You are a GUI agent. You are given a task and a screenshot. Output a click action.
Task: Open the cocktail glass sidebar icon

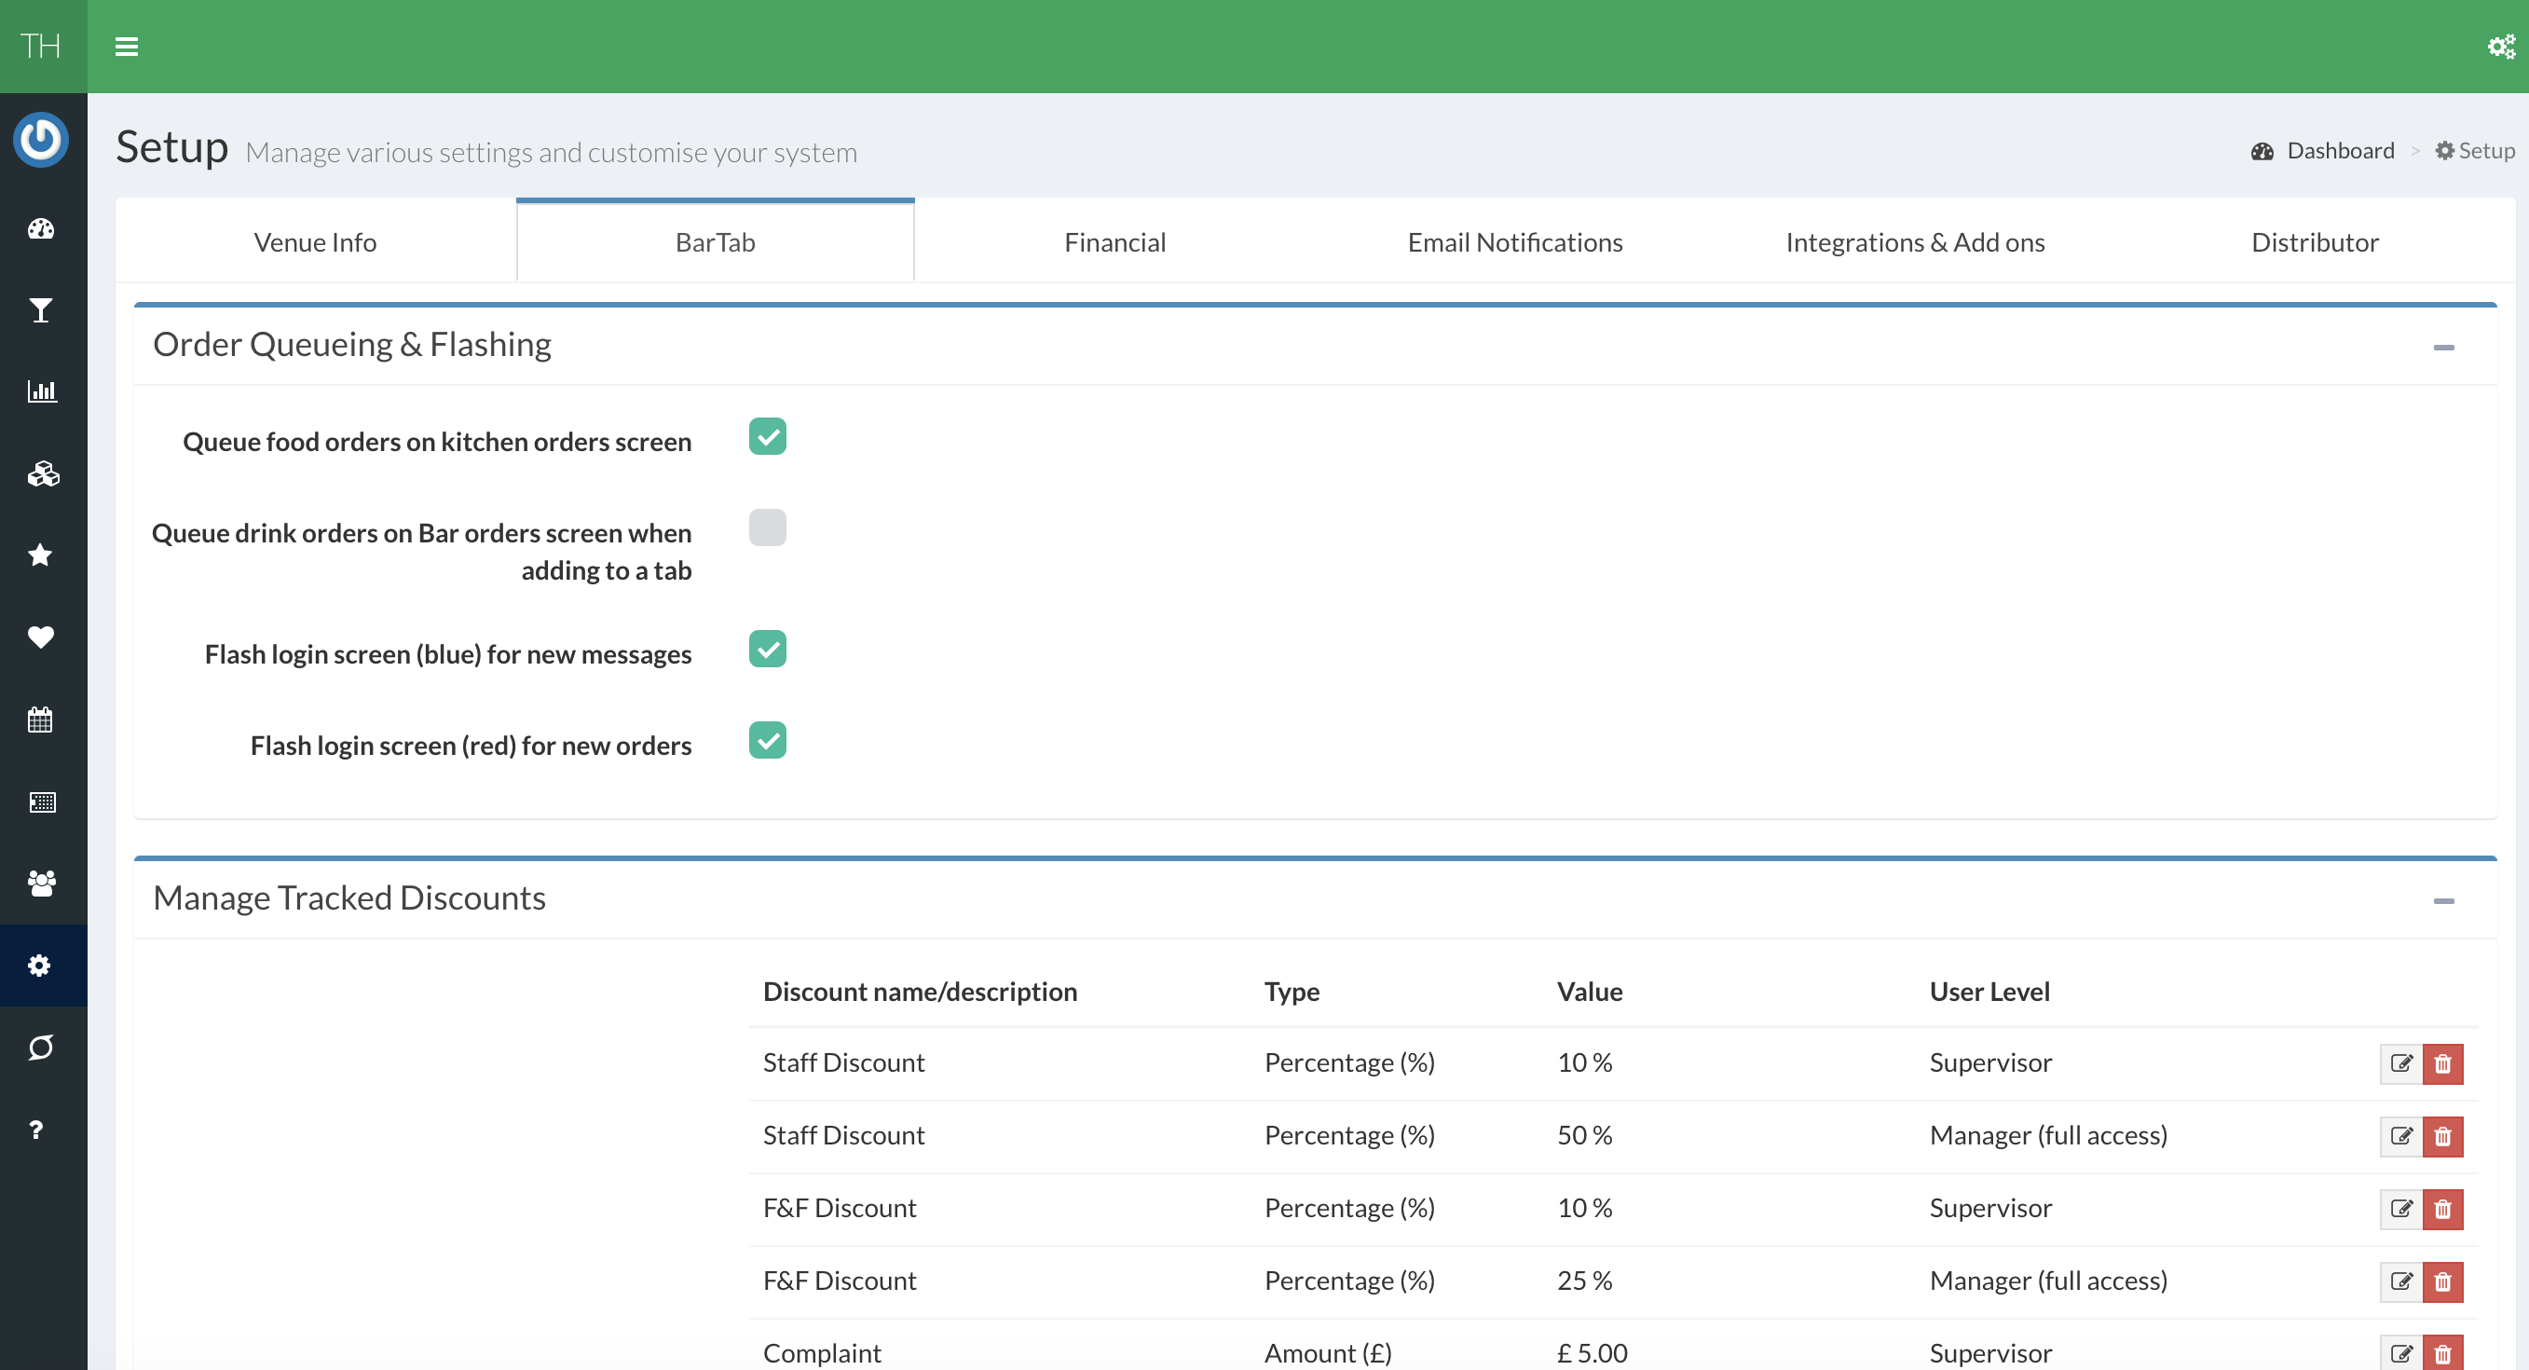[41, 310]
